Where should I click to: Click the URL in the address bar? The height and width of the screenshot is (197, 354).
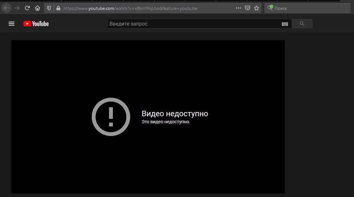tap(130, 8)
